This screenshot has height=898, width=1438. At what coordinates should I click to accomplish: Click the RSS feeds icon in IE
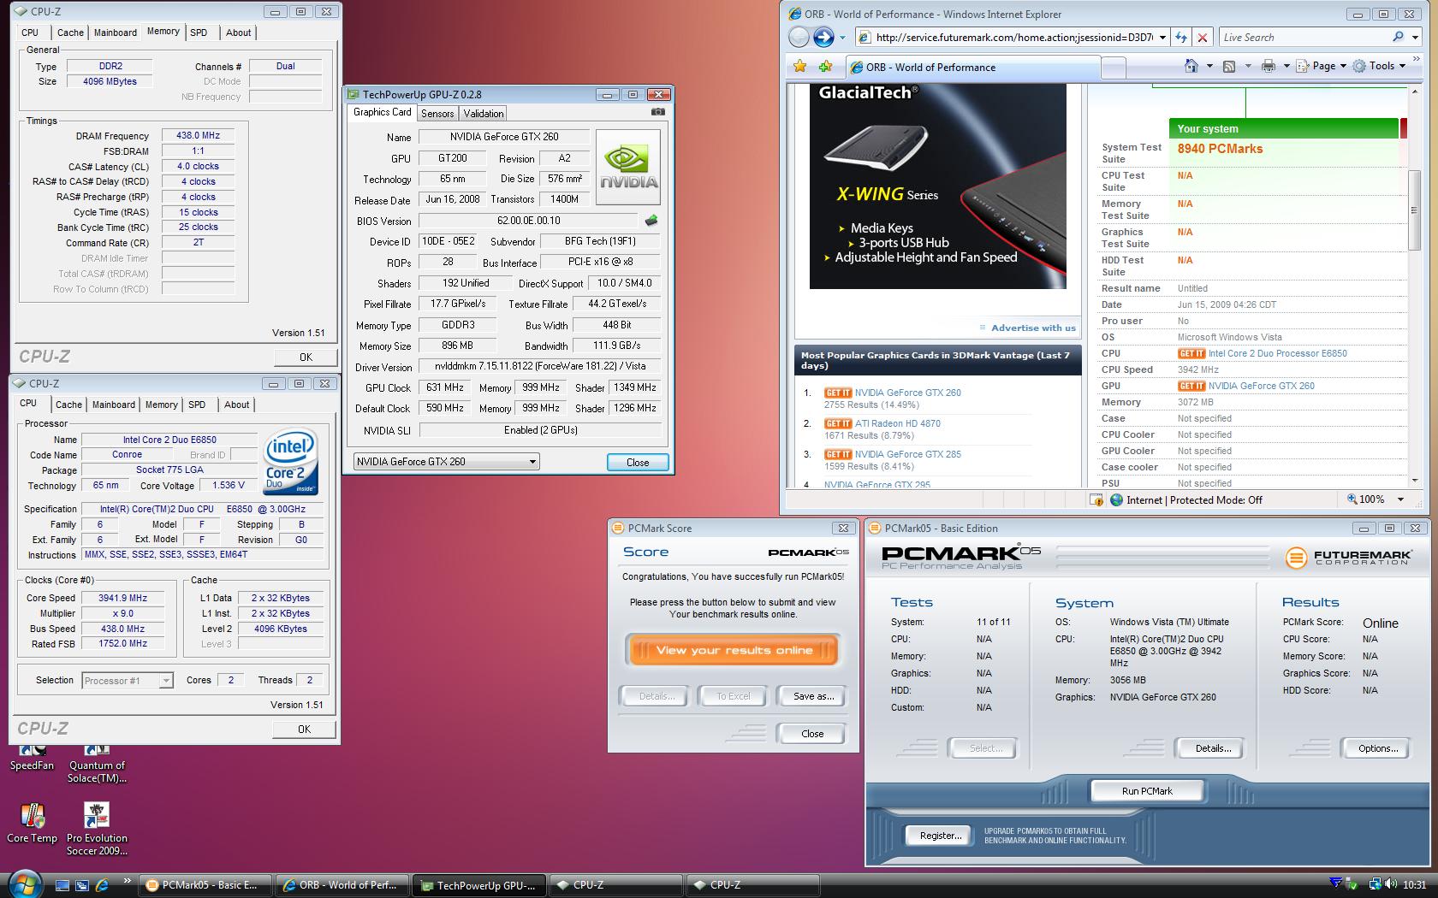click(1229, 66)
